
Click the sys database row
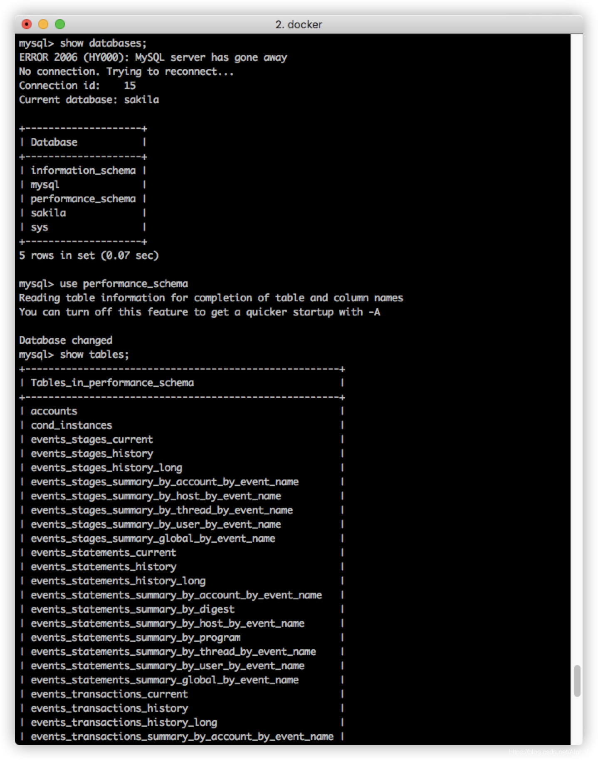[83, 227]
